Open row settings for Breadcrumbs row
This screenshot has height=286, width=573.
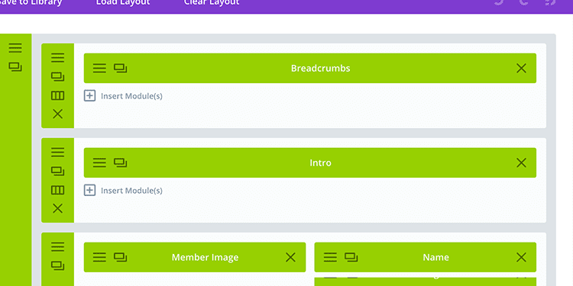pos(57,58)
